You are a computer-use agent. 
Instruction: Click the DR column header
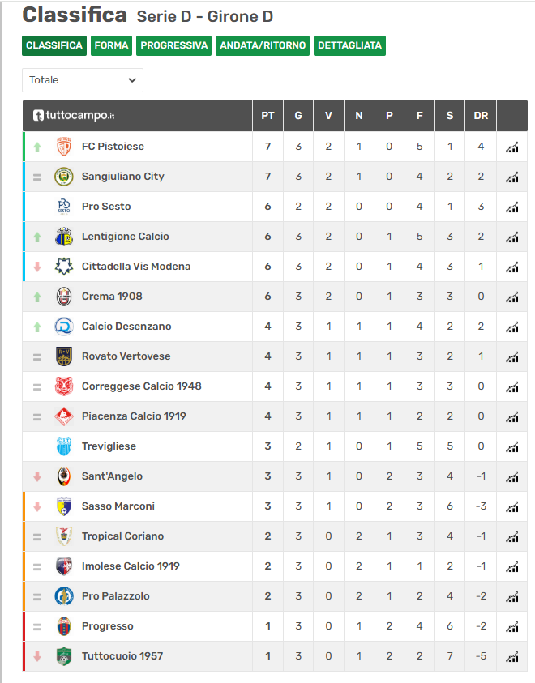(481, 116)
